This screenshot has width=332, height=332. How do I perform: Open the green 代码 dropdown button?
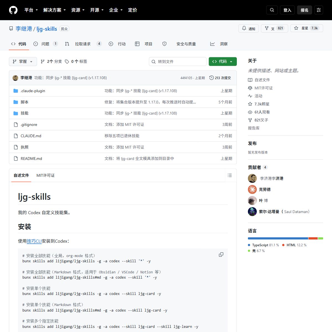coord(223,61)
